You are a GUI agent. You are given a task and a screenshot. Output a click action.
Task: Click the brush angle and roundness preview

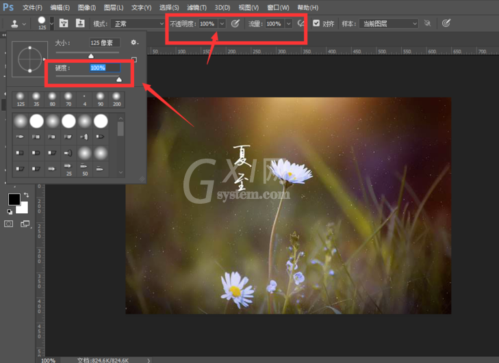[29, 59]
